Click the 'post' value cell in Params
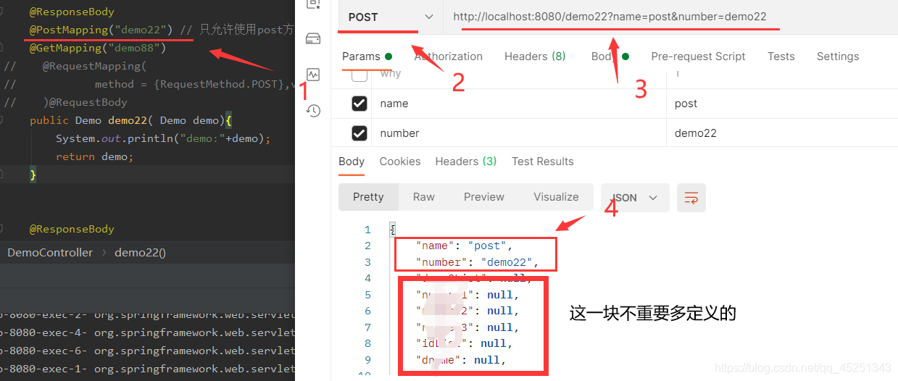The width and height of the screenshot is (898, 381). (x=782, y=104)
